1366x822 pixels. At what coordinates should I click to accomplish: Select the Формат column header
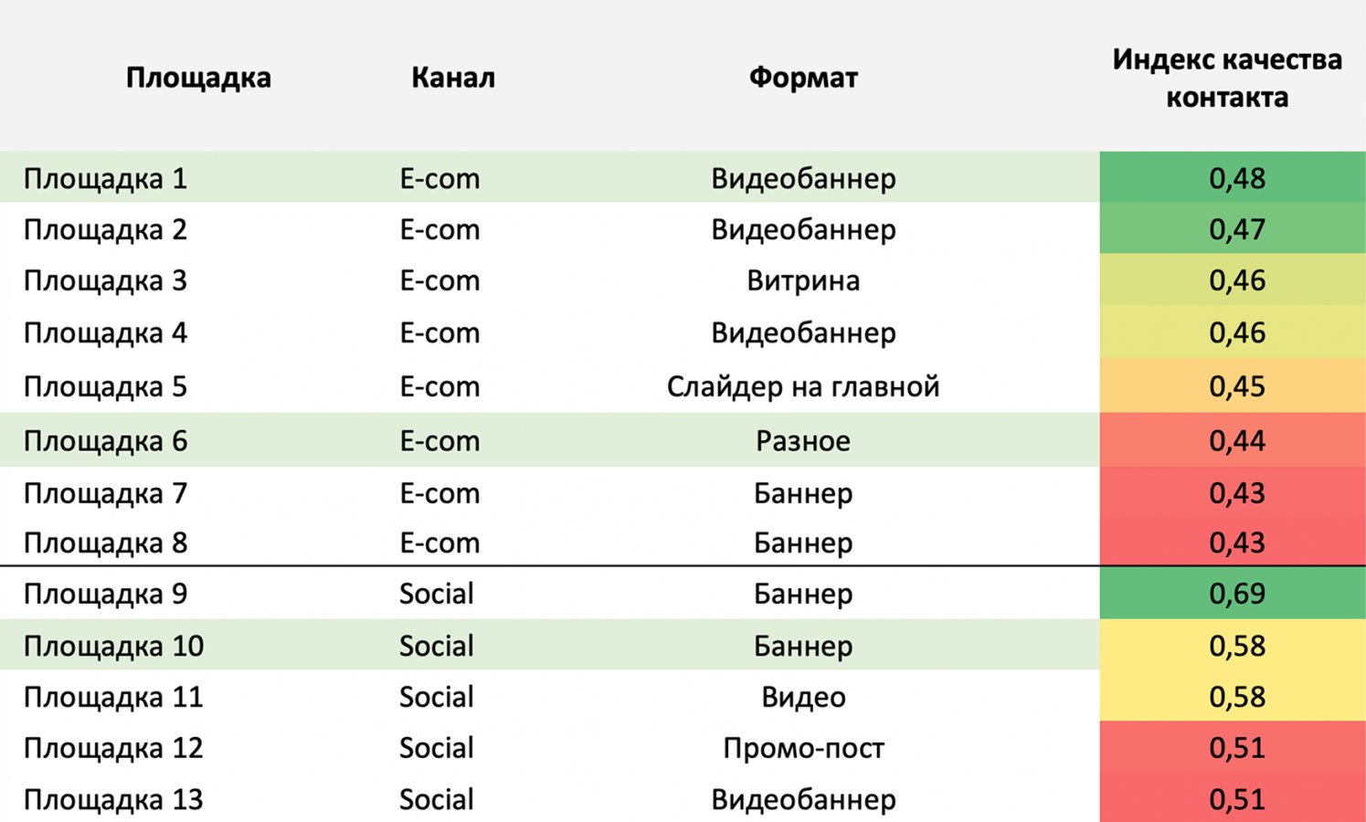(x=803, y=78)
